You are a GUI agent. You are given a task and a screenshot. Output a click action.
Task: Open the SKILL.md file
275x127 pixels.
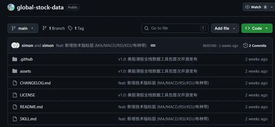28,119
